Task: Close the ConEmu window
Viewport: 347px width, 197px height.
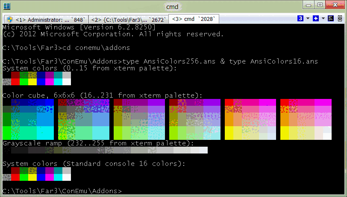Action: pyautogui.click(x=335, y=5)
